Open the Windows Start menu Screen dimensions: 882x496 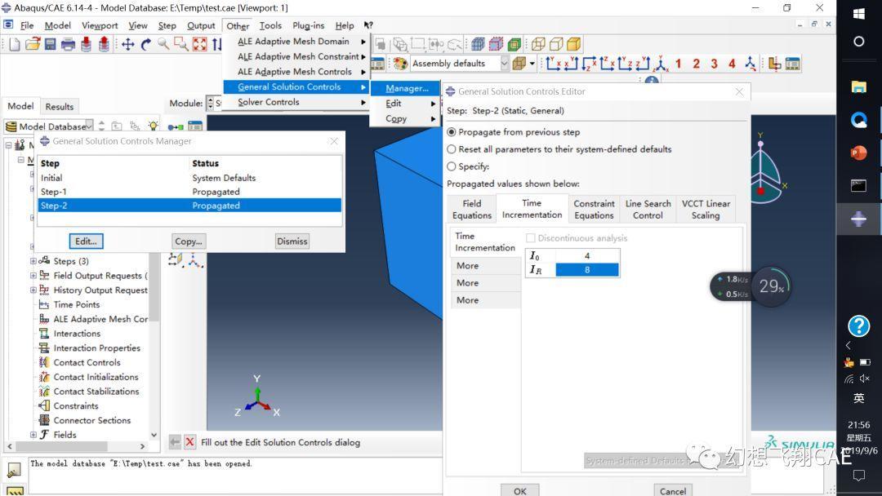click(x=859, y=15)
